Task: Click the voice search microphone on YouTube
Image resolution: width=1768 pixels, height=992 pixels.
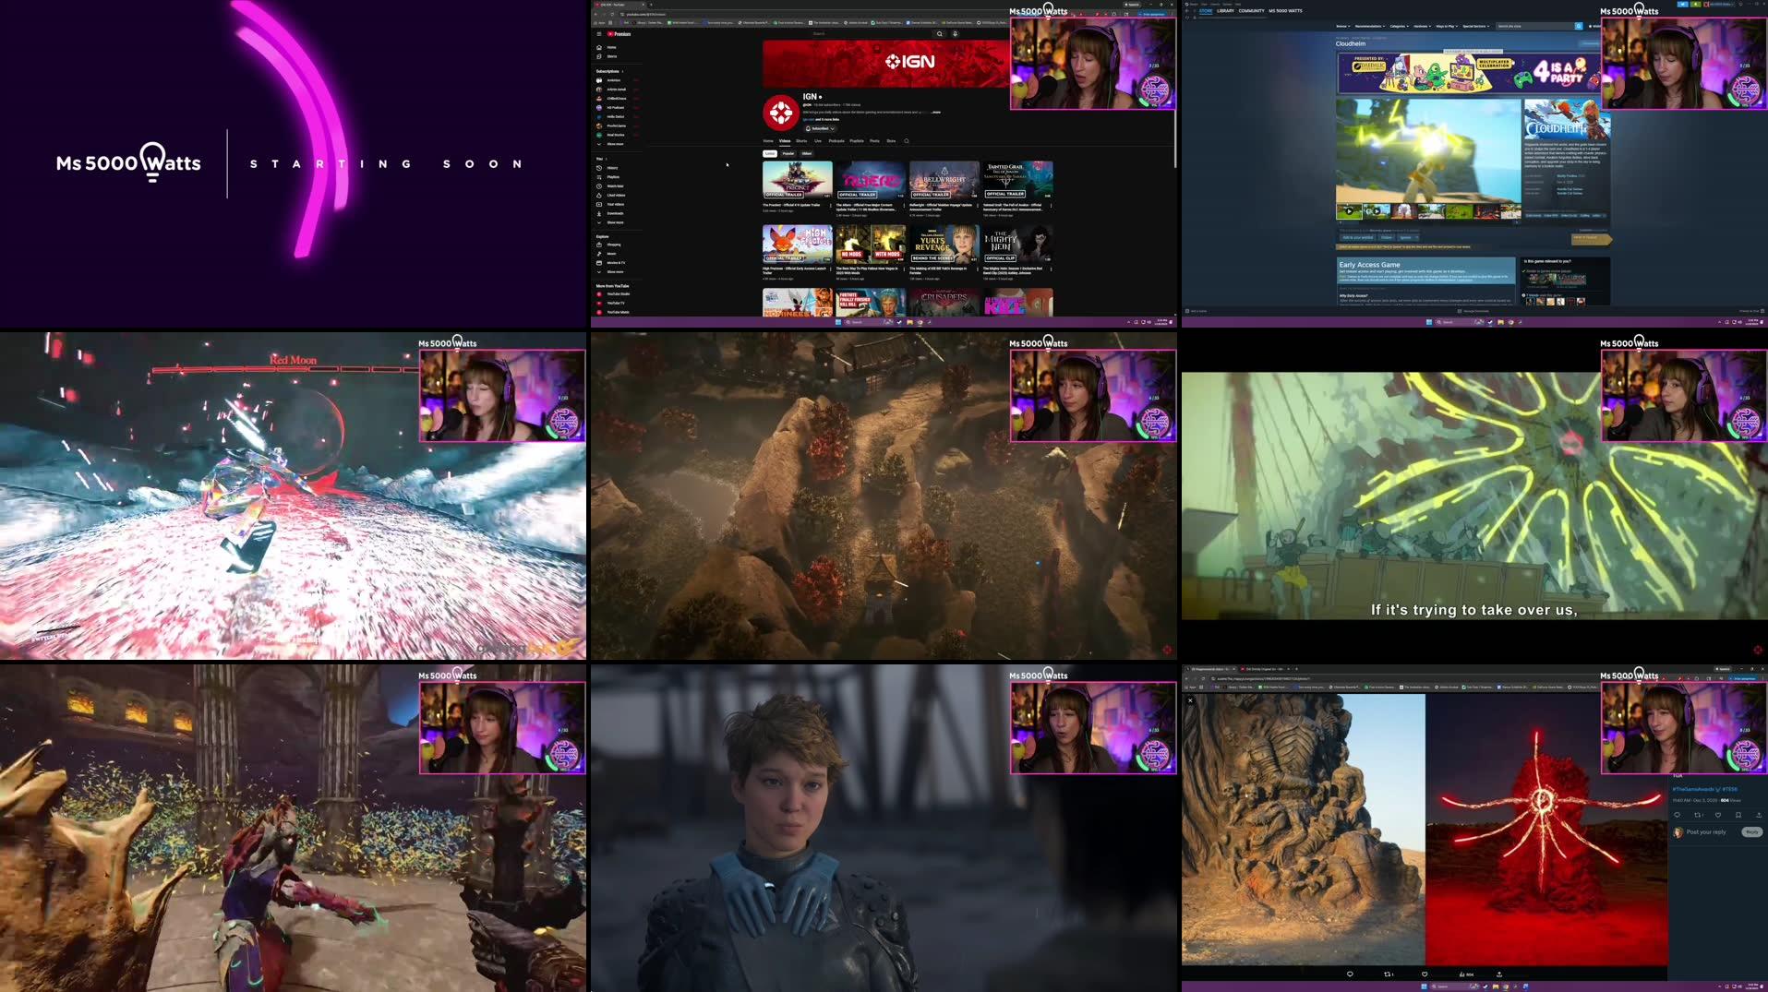Action: 956,33
